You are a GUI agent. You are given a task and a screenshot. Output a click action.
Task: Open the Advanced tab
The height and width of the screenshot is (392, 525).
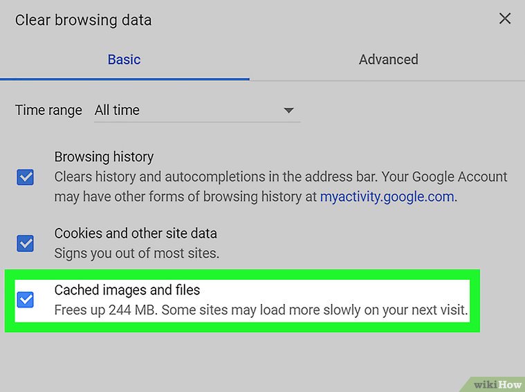(x=388, y=60)
